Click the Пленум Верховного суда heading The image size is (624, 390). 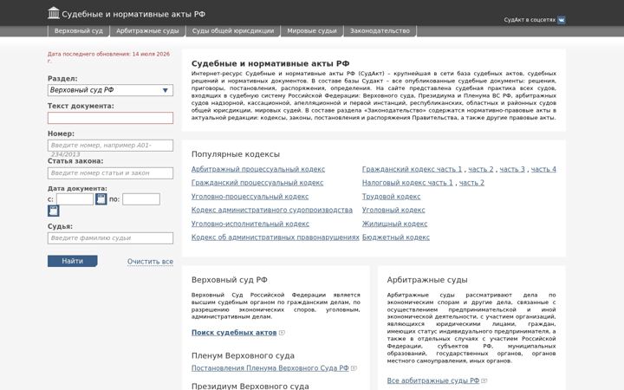pyautogui.click(x=243, y=355)
